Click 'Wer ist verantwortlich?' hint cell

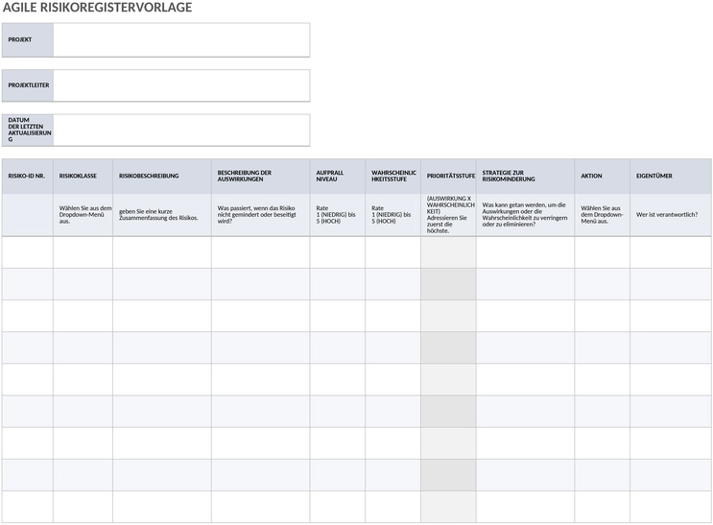click(x=671, y=215)
